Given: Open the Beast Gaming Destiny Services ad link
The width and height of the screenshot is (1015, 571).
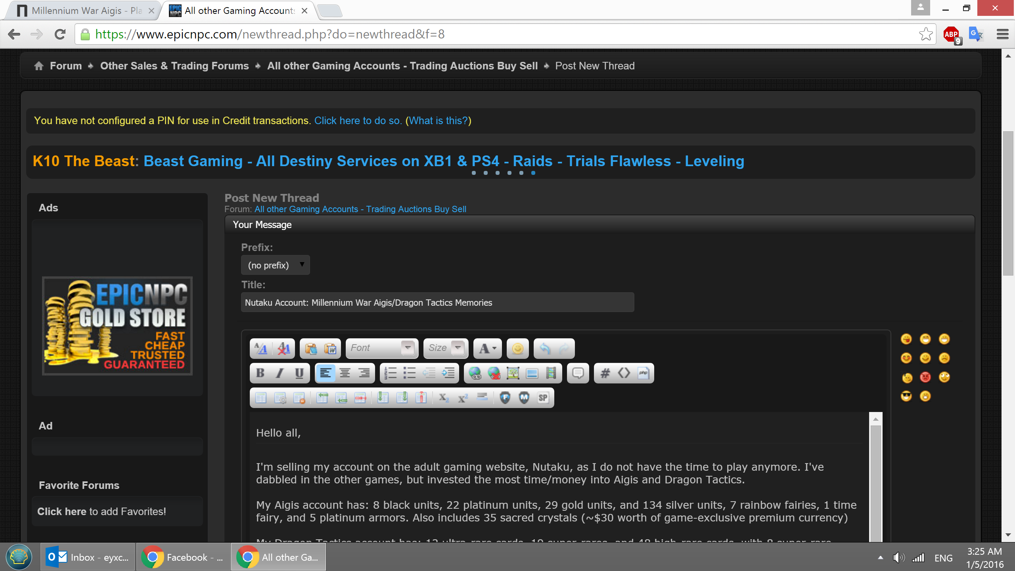Looking at the screenshot, I should (444, 161).
